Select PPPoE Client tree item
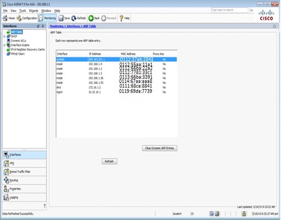 [17, 54]
